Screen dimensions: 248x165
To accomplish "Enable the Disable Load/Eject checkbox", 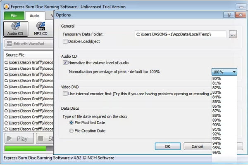I will point(65,41).
